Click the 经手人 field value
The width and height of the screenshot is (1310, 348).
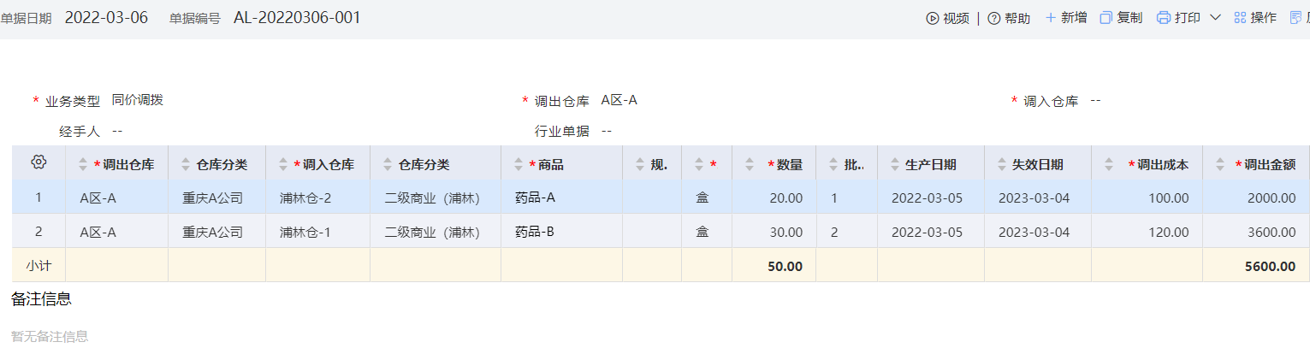117,131
